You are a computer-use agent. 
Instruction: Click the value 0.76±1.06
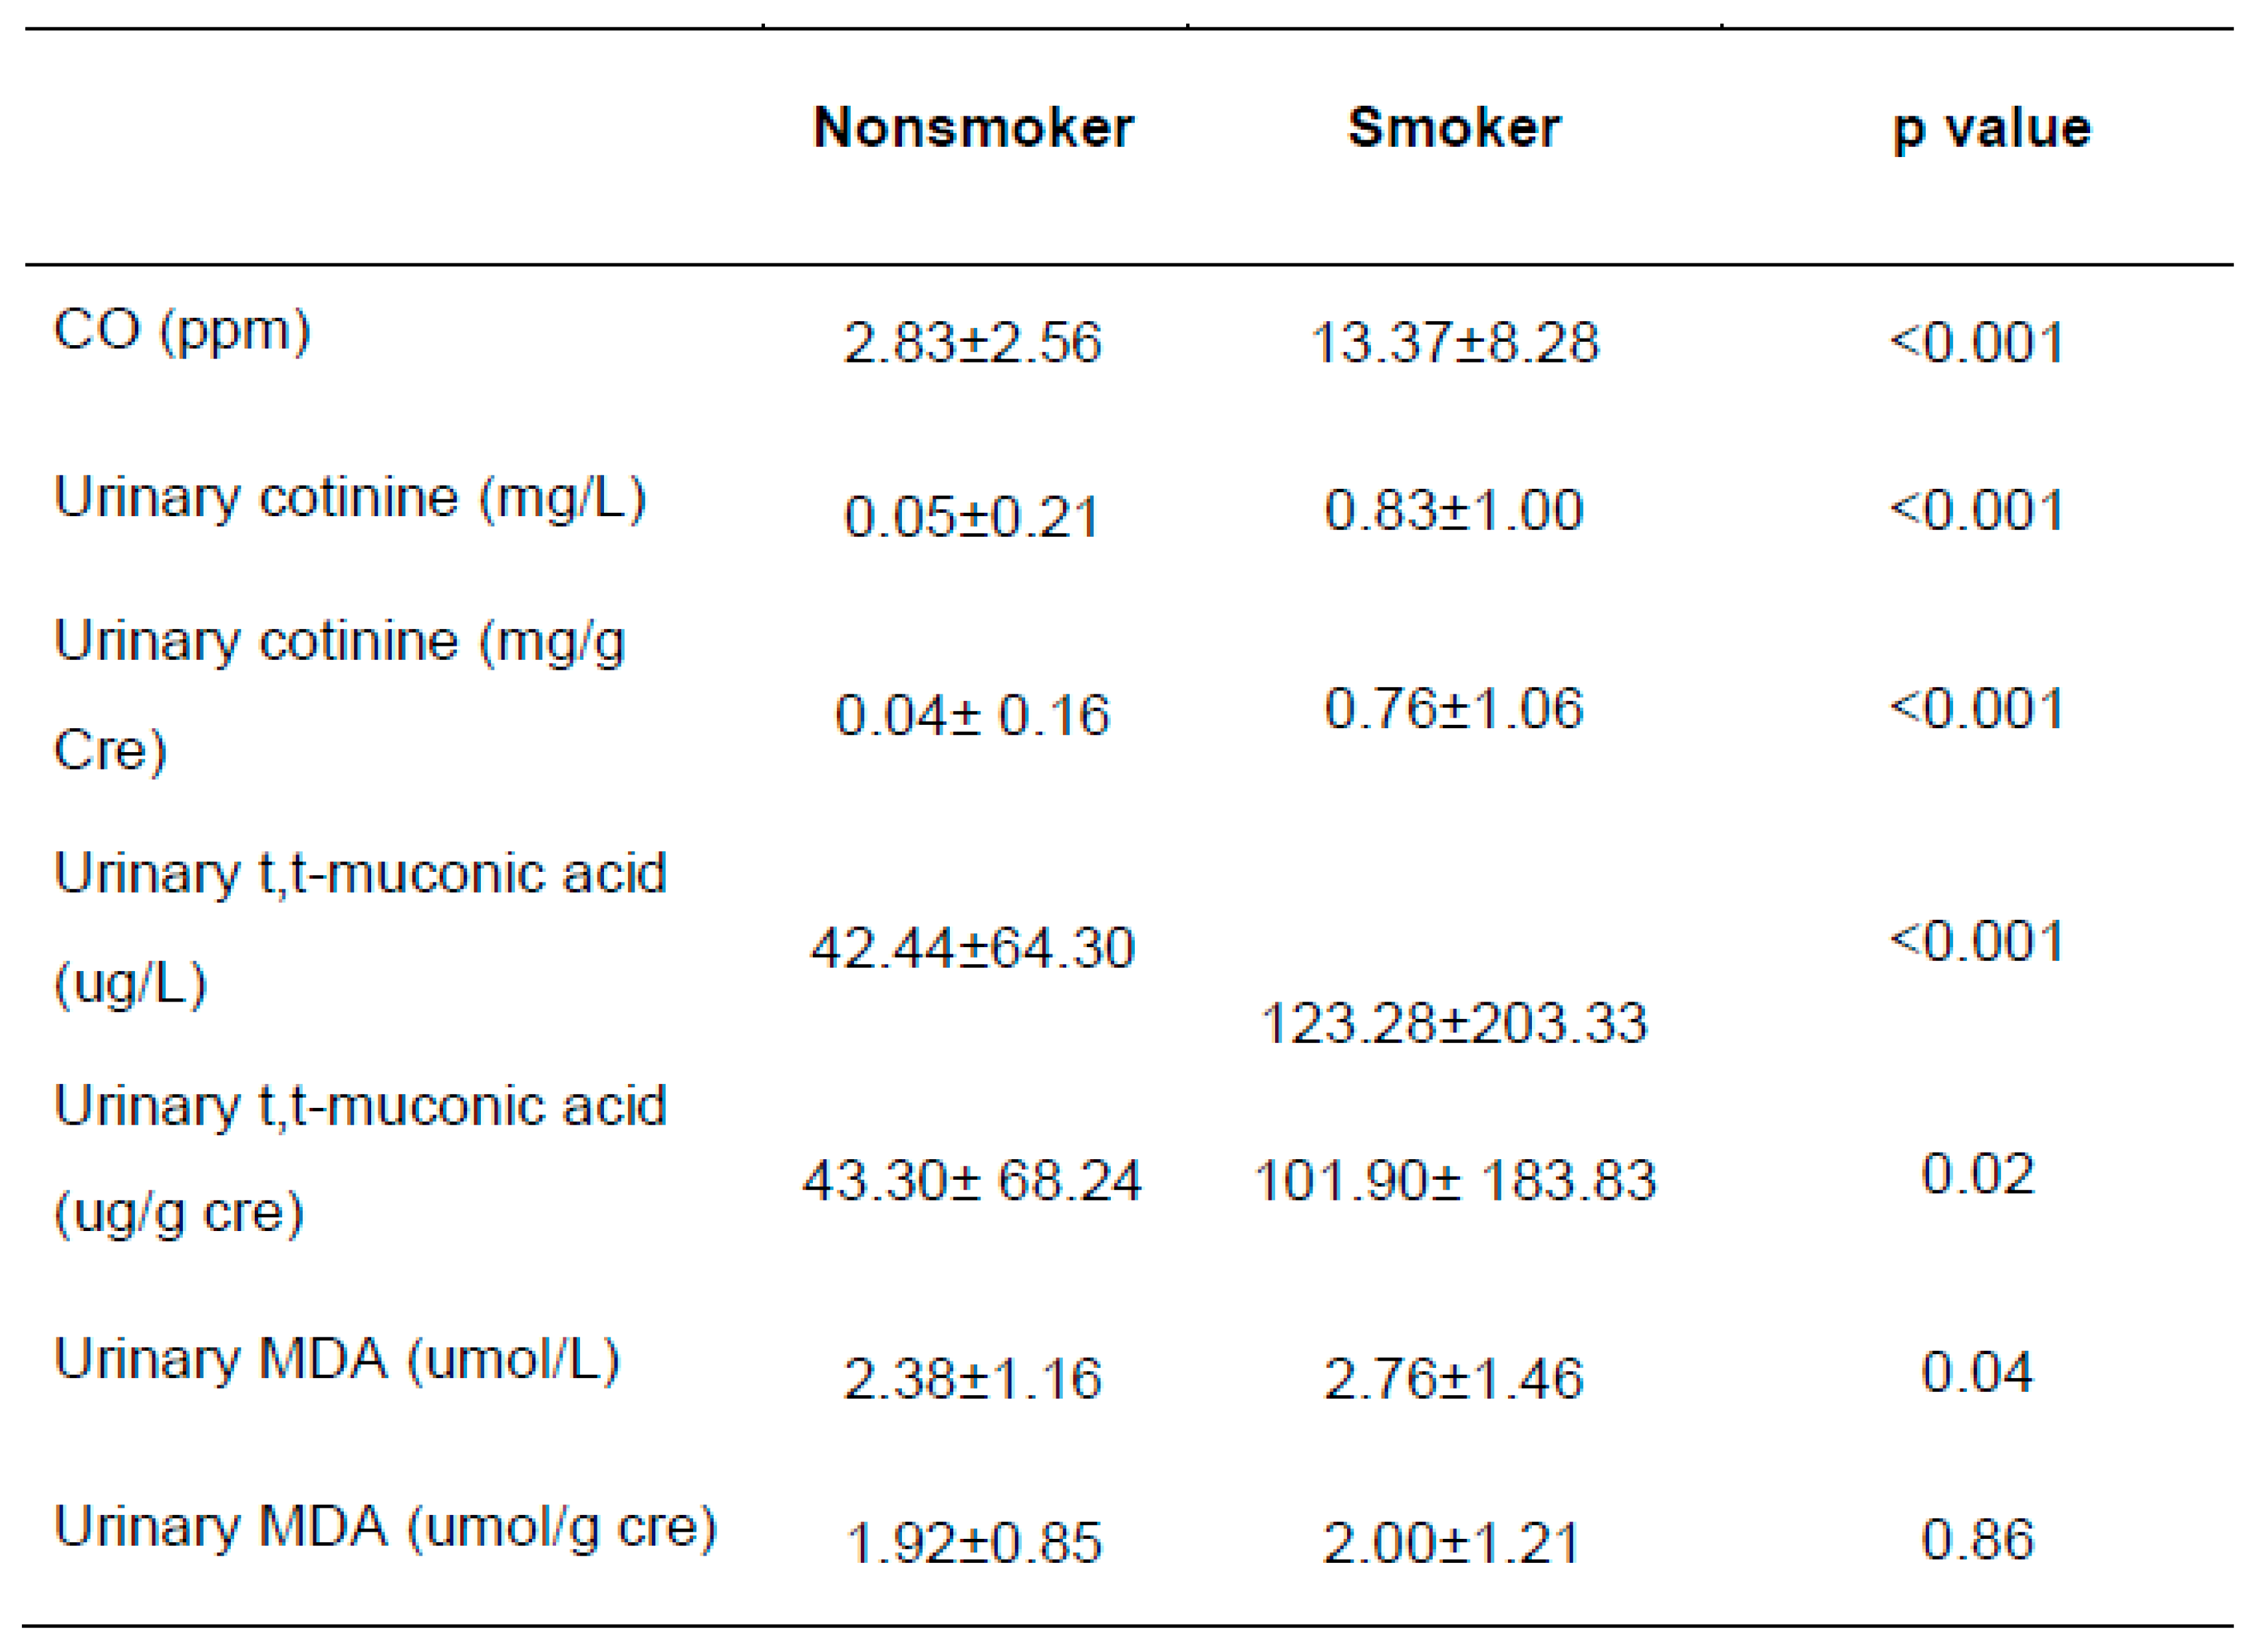pos(1453,709)
